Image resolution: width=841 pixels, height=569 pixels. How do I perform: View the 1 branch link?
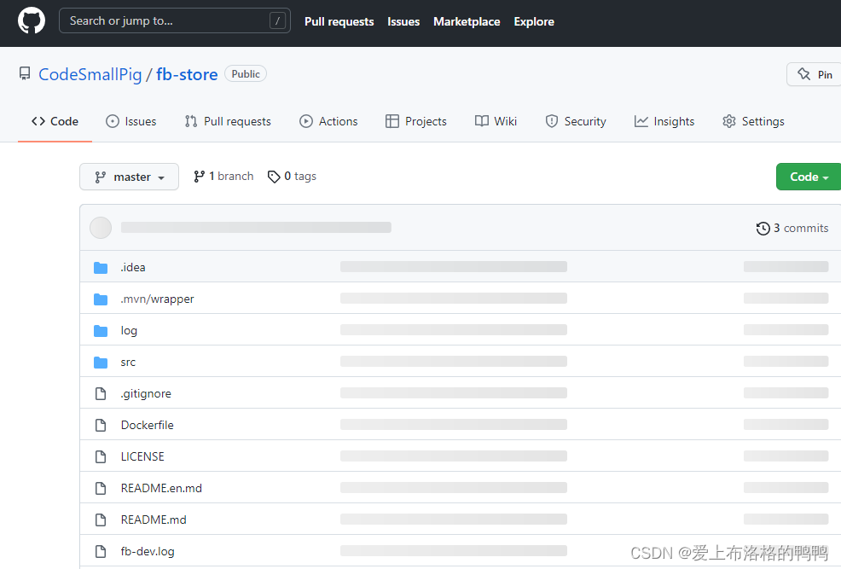[x=223, y=177]
